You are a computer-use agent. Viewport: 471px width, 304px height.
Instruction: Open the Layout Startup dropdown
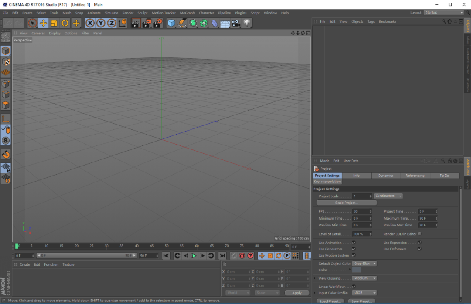(x=444, y=13)
